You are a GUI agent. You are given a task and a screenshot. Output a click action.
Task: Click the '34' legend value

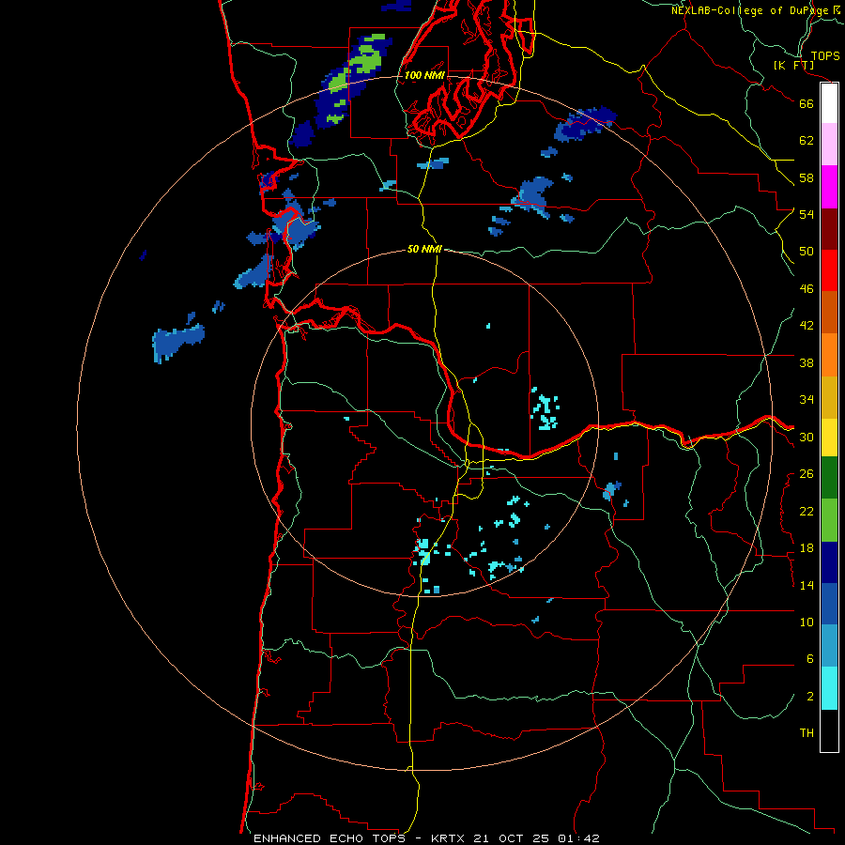(x=807, y=400)
